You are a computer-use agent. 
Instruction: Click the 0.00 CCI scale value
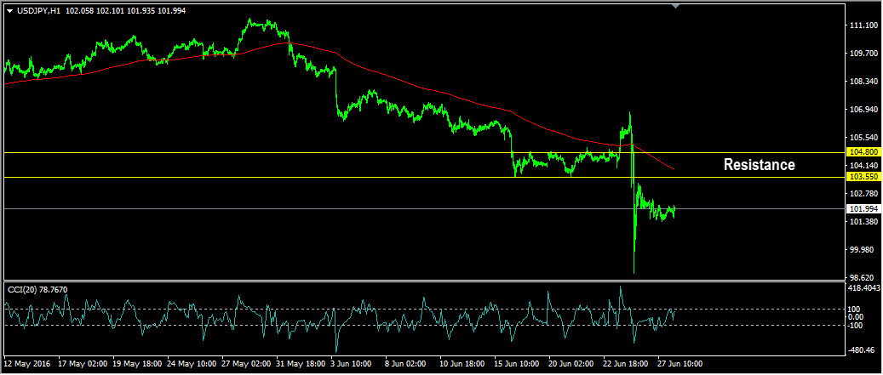pos(857,317)
